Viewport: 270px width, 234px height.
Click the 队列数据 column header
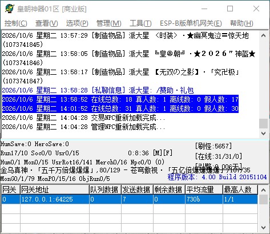[x=105, y=189]
